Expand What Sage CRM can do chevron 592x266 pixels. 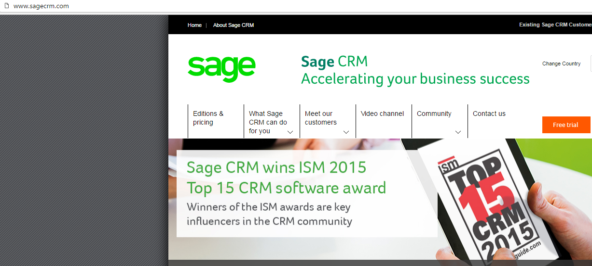pos(290,132)
